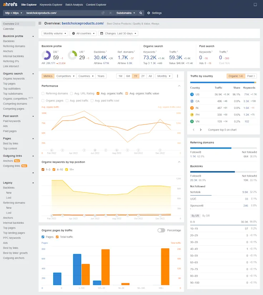
Task: Click the search magnifier button
Action: (141, 13)
